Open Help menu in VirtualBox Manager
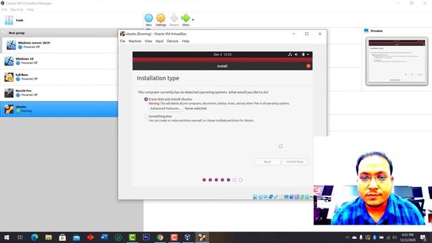The width and height of the screenshot is (432, 243). point(30,9)
